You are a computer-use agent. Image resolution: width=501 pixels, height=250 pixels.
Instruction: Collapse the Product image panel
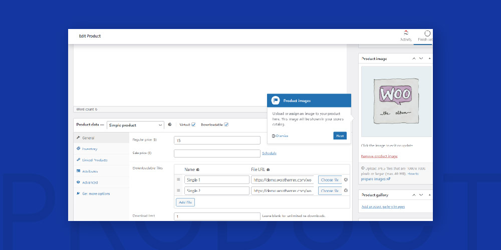click(x=429, y=58)
